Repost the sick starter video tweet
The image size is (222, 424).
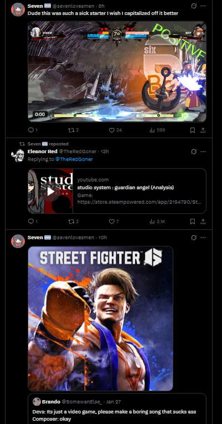click(x=73, y=130)
